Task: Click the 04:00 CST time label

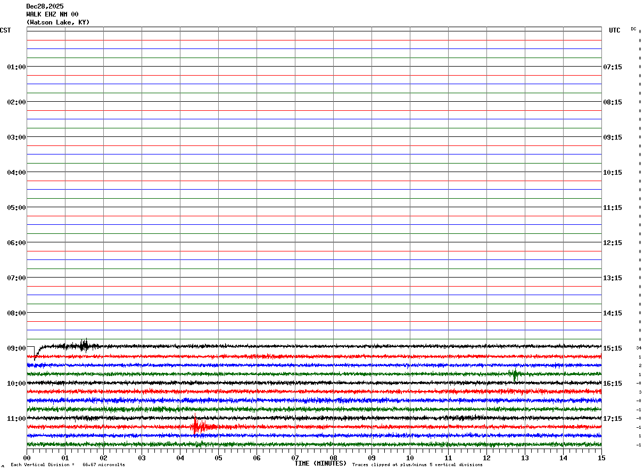Action: 16,173
